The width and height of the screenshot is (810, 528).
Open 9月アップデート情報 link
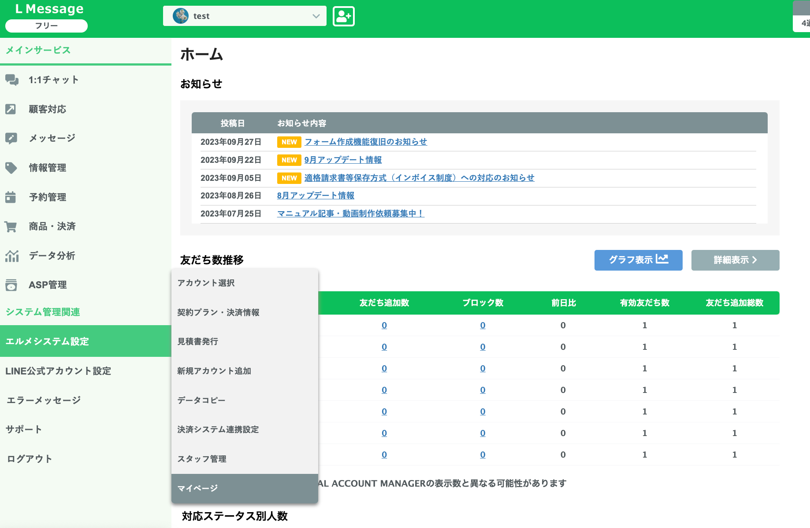pos(343,160)
